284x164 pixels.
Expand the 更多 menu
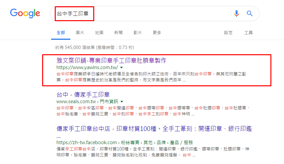157,33
